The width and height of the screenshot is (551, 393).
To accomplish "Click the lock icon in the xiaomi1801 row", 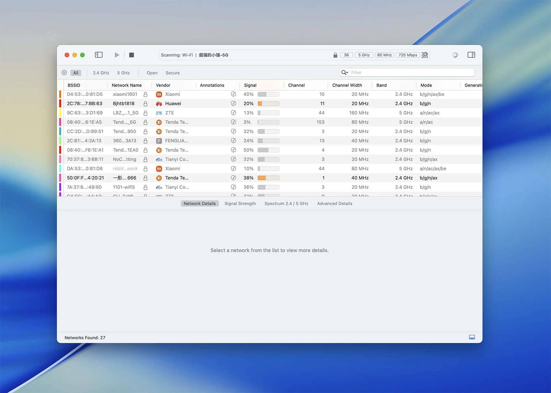I will click(146, 94).
